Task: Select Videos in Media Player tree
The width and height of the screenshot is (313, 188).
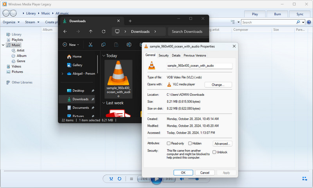Action: [16, 66]
